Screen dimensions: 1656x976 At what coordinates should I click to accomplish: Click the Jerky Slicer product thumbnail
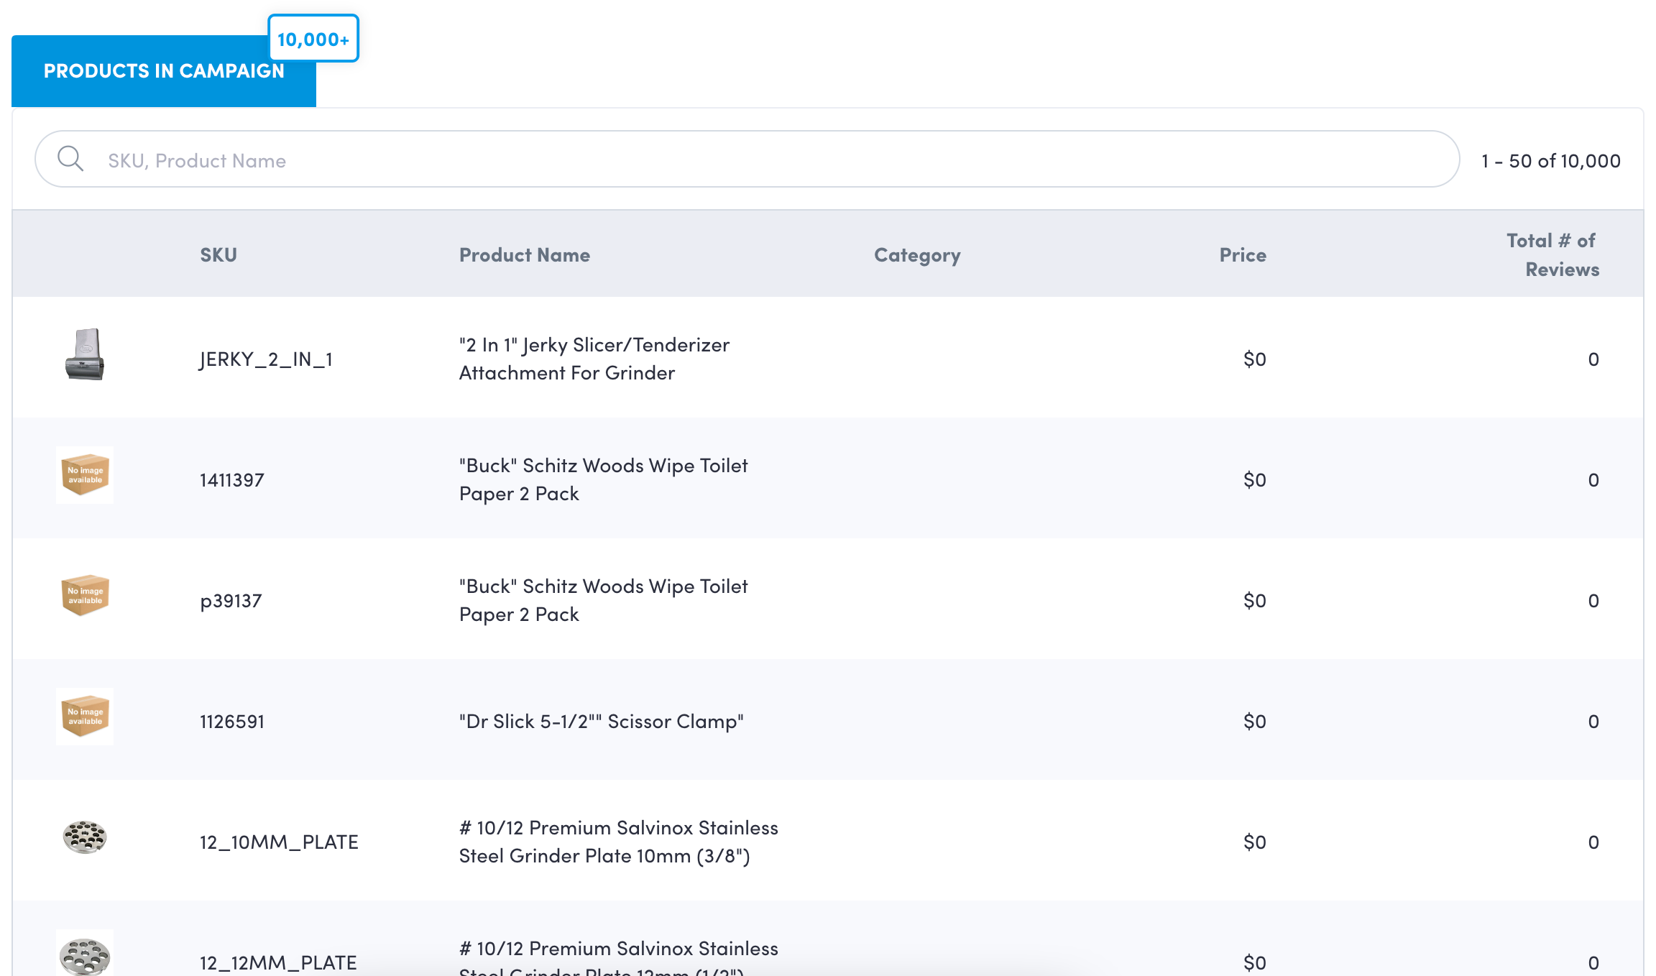85,356
